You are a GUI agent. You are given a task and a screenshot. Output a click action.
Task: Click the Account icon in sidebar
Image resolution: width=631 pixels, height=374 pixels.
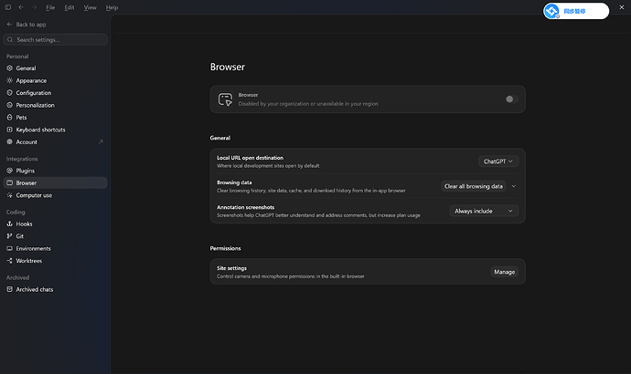pyautogui.click(x=10, y=141)
